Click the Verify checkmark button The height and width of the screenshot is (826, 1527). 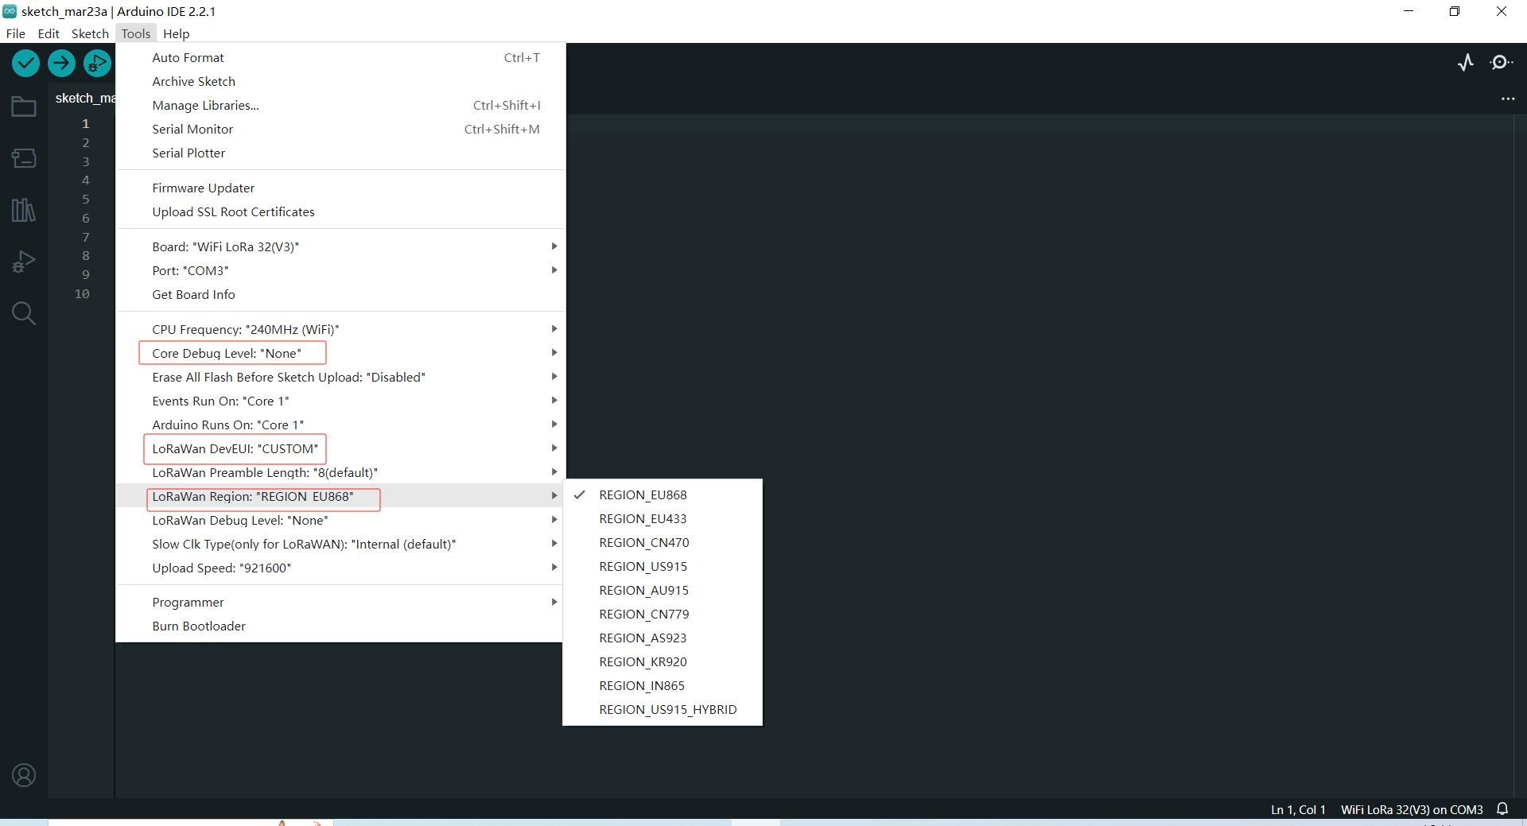[26, 63]
